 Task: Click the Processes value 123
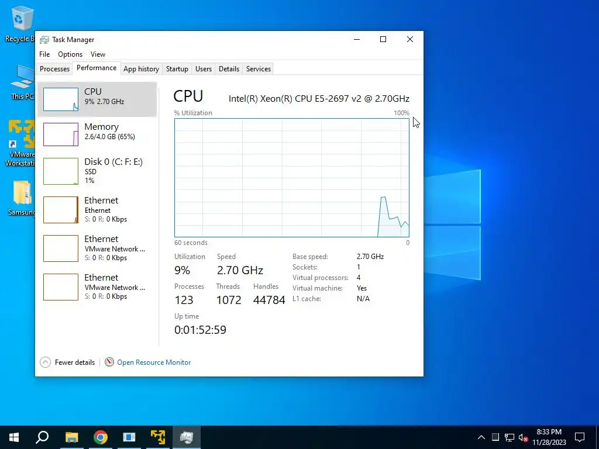184,300
